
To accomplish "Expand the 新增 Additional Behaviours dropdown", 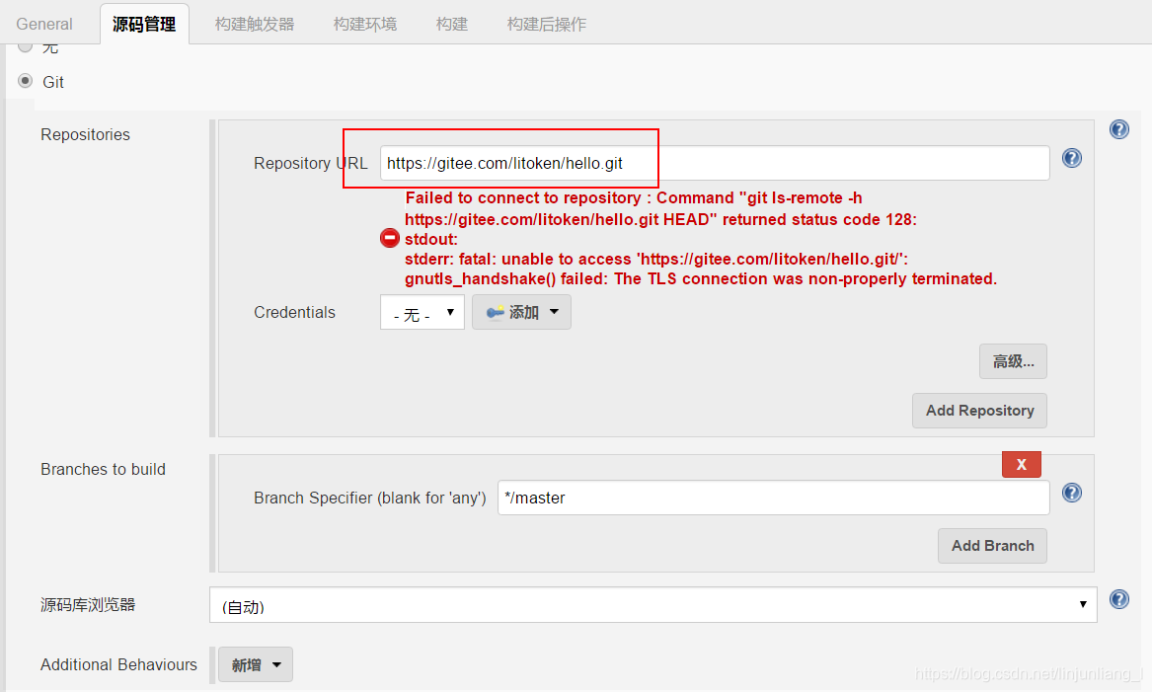I will (x=256, y=664).
